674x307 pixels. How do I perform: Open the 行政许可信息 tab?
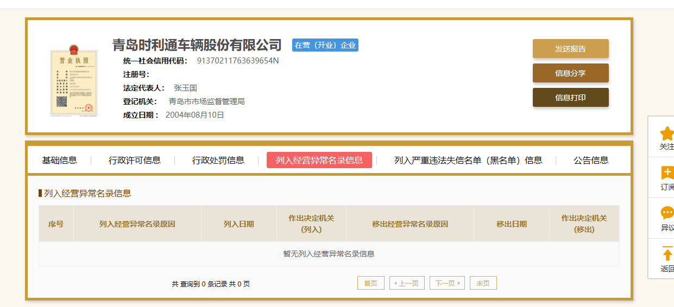pos(135,160)
